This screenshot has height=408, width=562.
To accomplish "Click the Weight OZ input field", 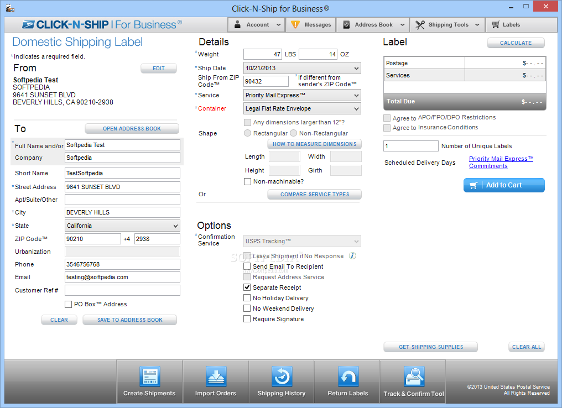I will (x=318, y=54).
